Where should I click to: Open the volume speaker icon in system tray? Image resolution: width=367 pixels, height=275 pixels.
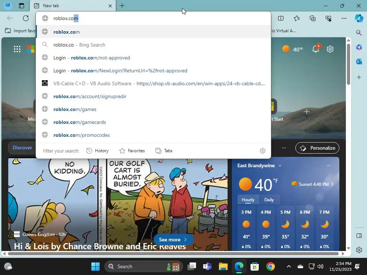(x=320, y=266)
